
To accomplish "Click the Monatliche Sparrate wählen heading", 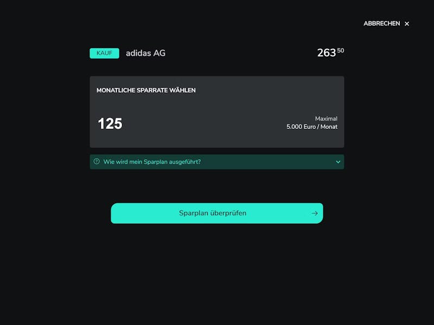I will [146, 90].
